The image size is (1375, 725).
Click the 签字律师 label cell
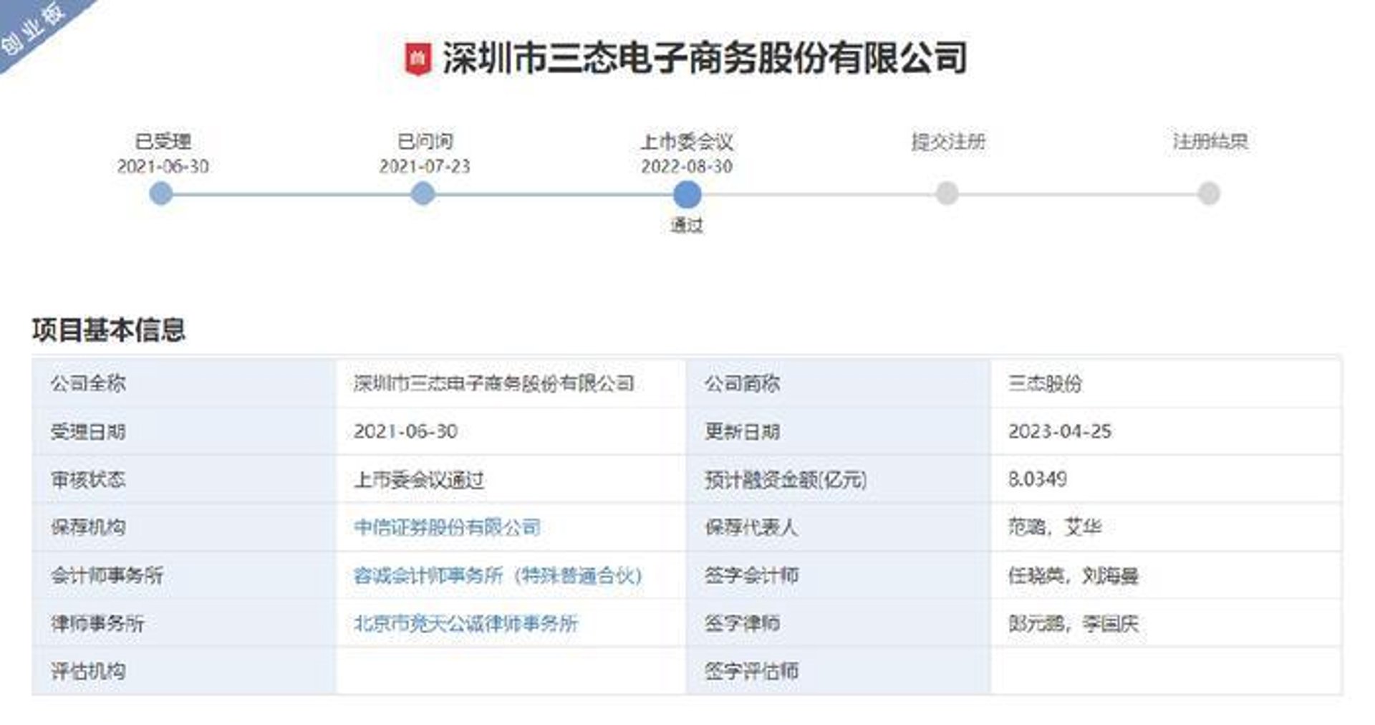(839, 623)
